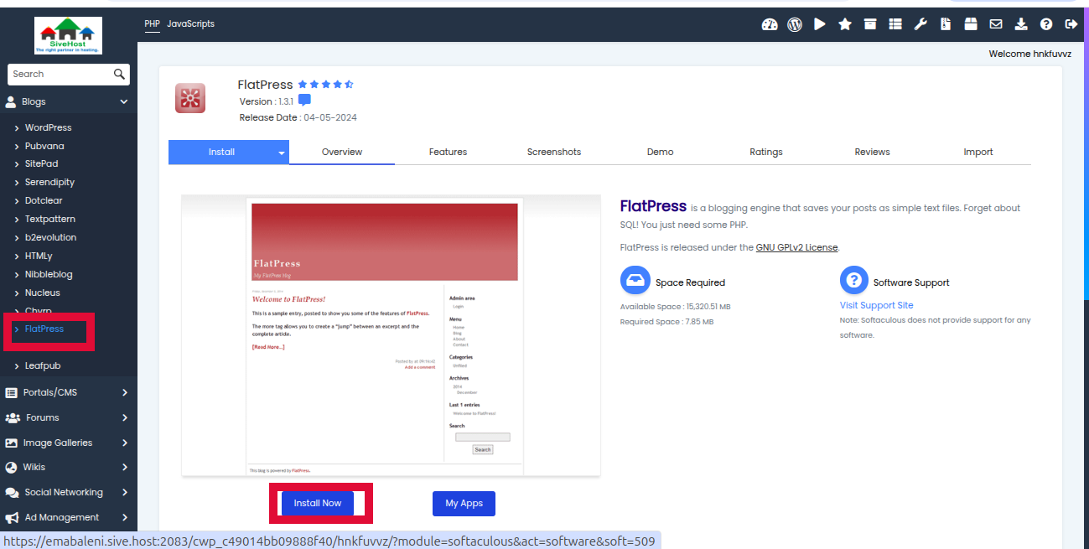Click the zipped file icon in top bar

[946, 24]
